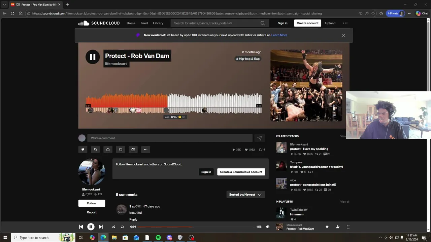Like the track with the heart button under the comment box

click(x=83, y=150)
